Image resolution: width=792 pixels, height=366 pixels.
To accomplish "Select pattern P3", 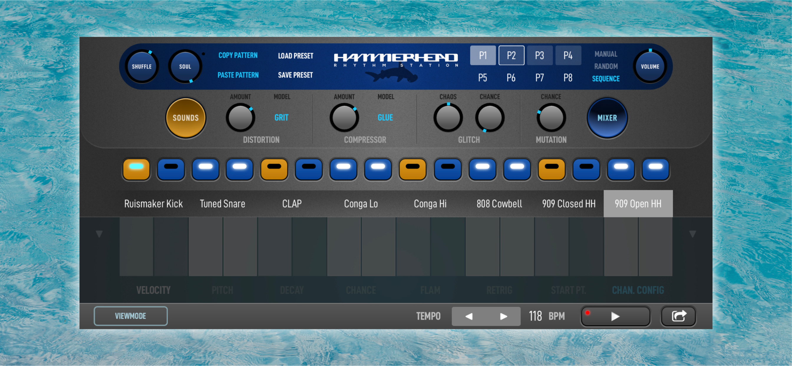I will (539, 55).
